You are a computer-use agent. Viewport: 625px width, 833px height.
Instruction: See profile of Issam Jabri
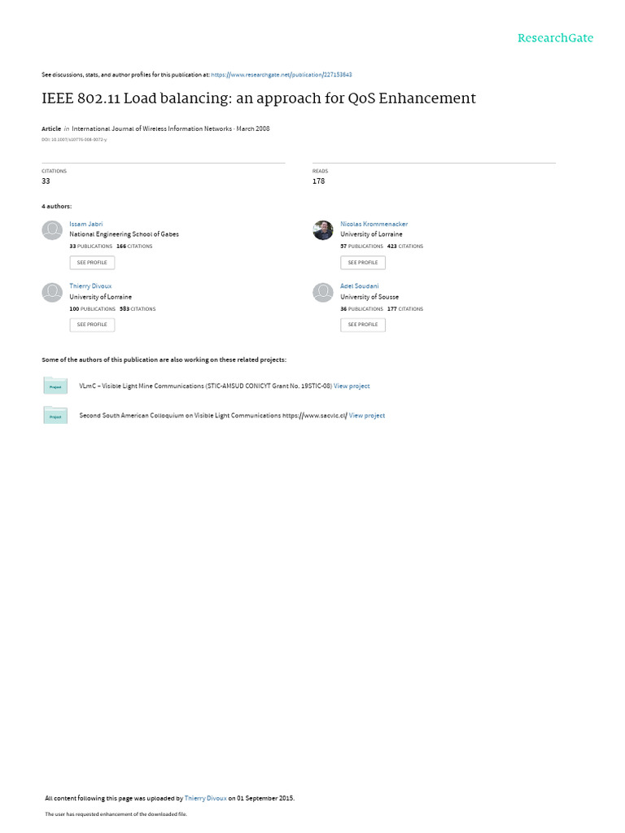(x=92, y=263)
